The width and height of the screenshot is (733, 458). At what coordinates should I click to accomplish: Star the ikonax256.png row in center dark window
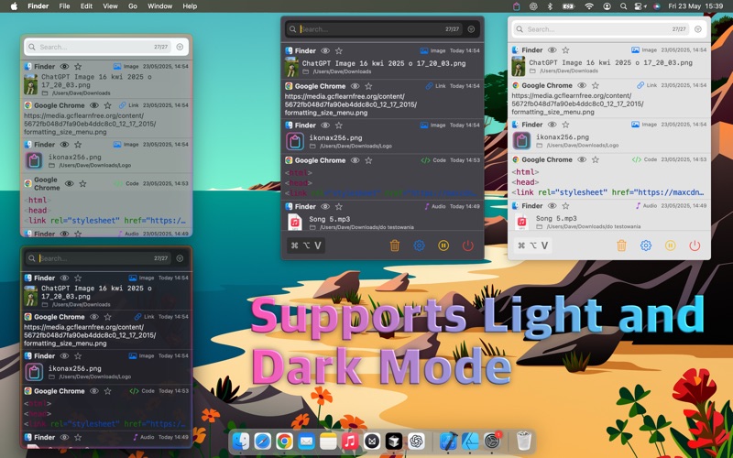(x=339, y=125)
